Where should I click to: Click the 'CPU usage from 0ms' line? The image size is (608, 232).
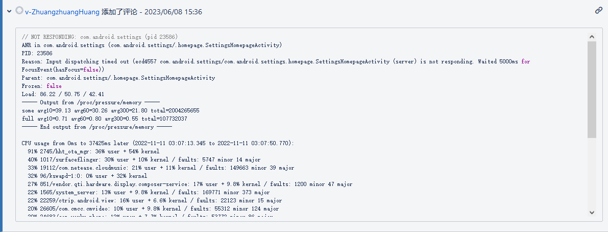158,143
